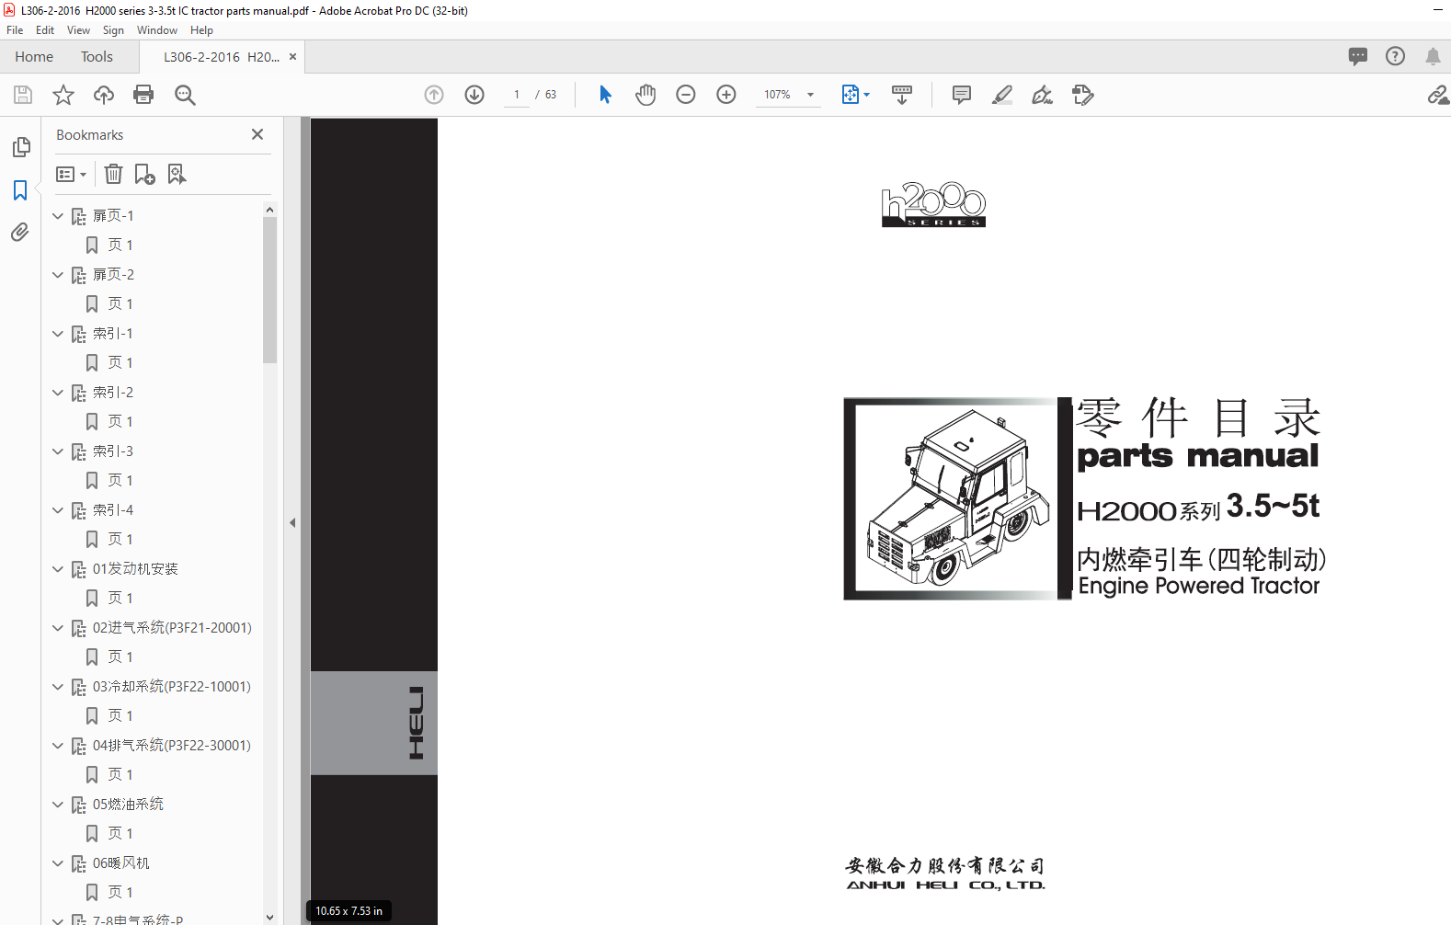Open the View menu
The height and width of the screenshot is (925, 1451).
(78, 30)
